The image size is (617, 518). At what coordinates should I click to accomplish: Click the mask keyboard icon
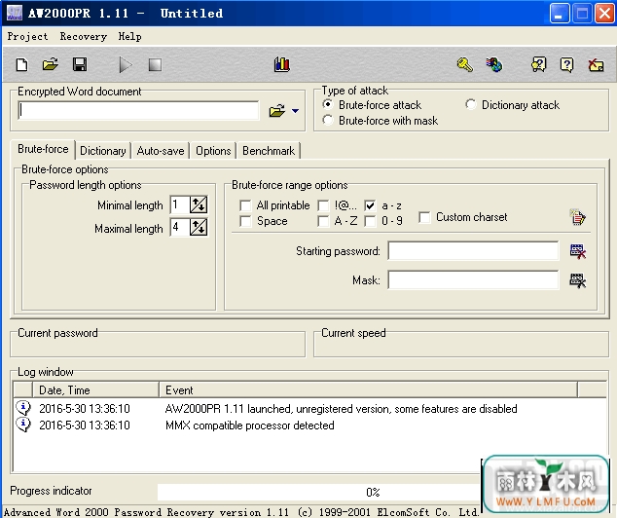click(x=578, y=280)
